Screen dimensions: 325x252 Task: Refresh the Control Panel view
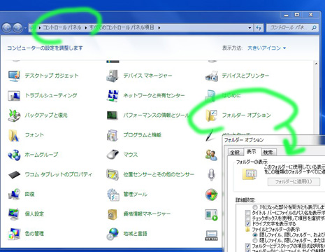tap(259, 28)
